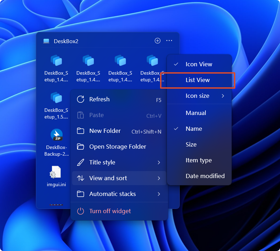Viewport: 280px width, 251px height.
Task: Select Turn off widget
Action: tap(119, 211)
